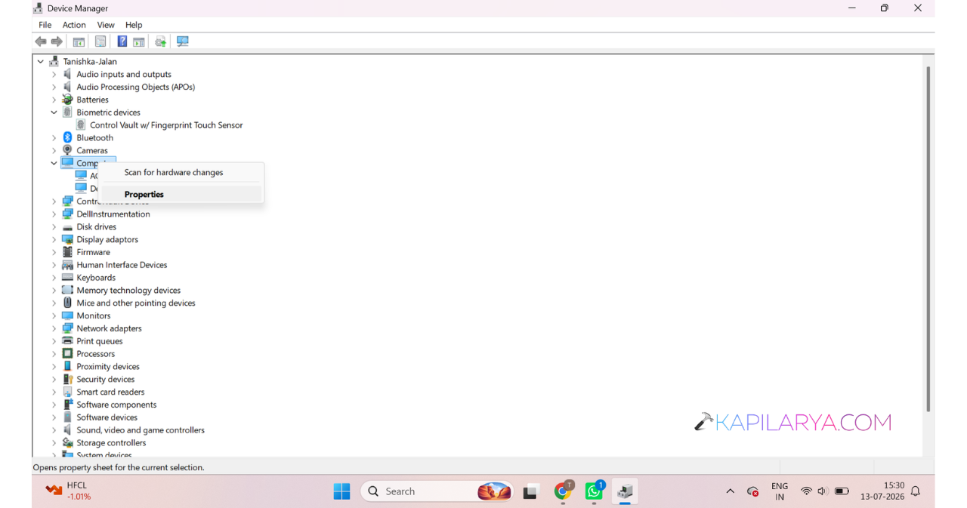The width and height of the screenshot is (967, 508).
Task: Click the Scan for hardware changes monitor toolbar icon
Action: click(x=182, y=42)
